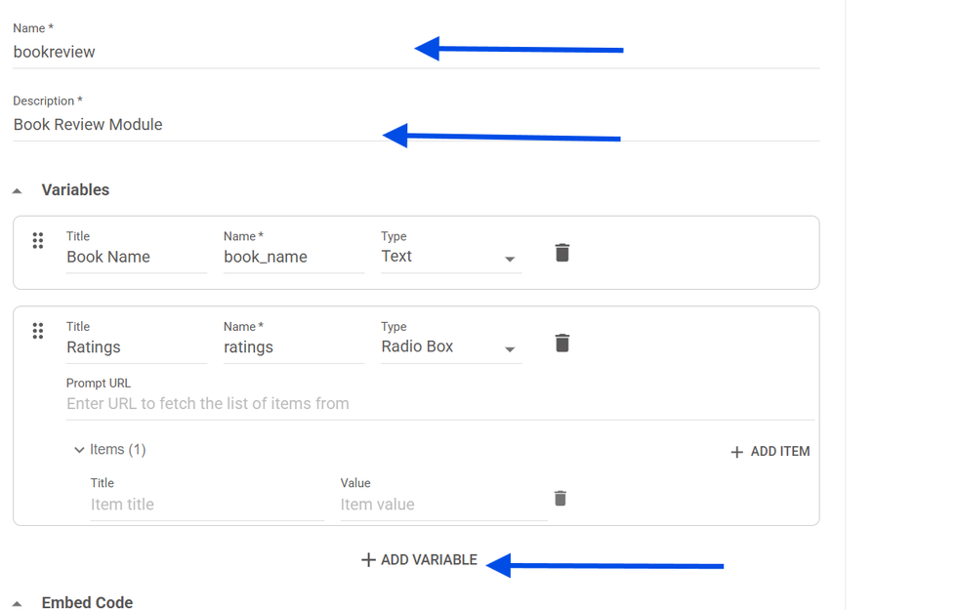Click the ADD ITEM button

pyautogui.click(x=770, y=452)
